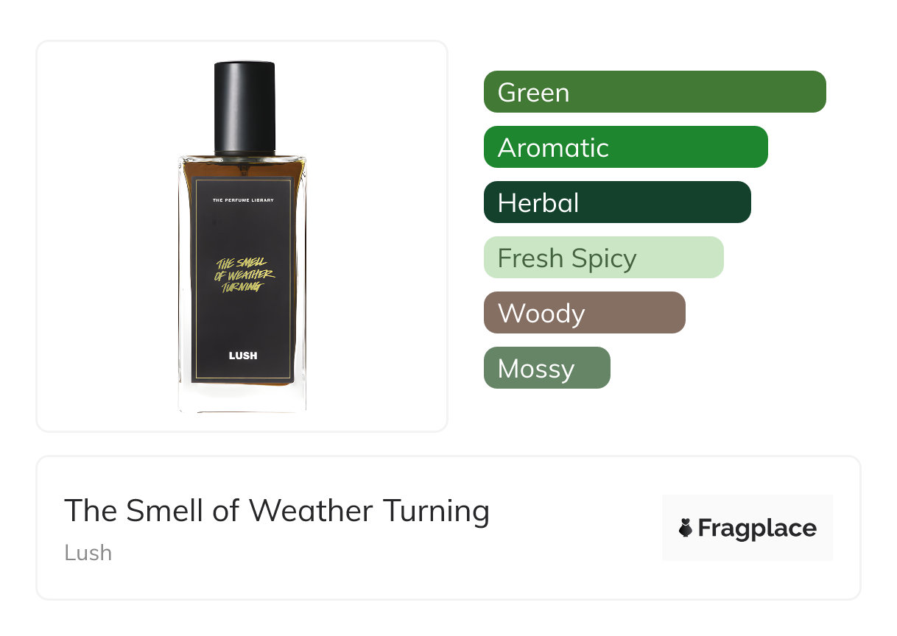
Task: Click the word Woody in brown bar
Action: 541,314
